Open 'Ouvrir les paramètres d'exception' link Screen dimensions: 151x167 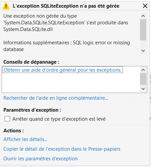(x=40, y=159)
